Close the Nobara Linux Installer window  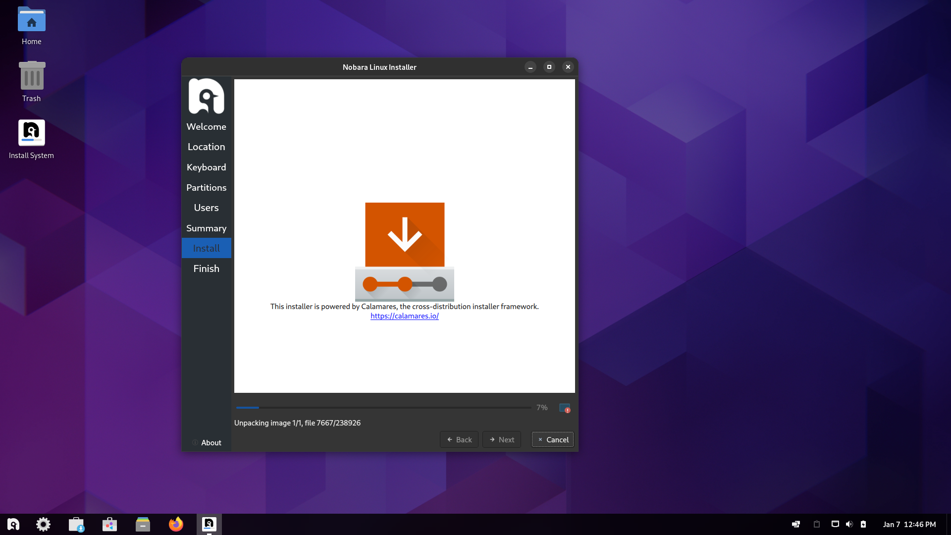(568, 67)
